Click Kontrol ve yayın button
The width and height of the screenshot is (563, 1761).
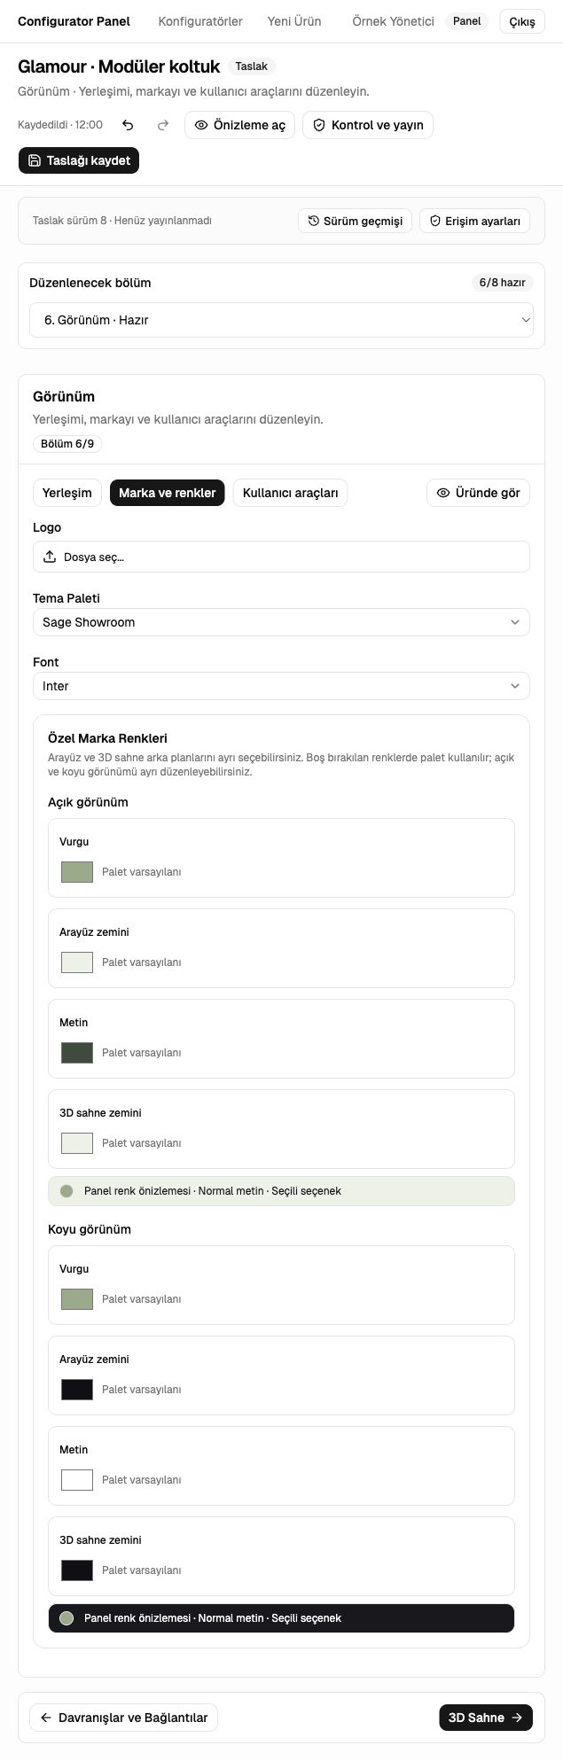coord(368,125)
